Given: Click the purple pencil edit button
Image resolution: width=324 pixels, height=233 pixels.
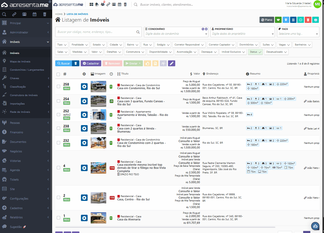Looking at the screenshot, I should tap(172, 63).
